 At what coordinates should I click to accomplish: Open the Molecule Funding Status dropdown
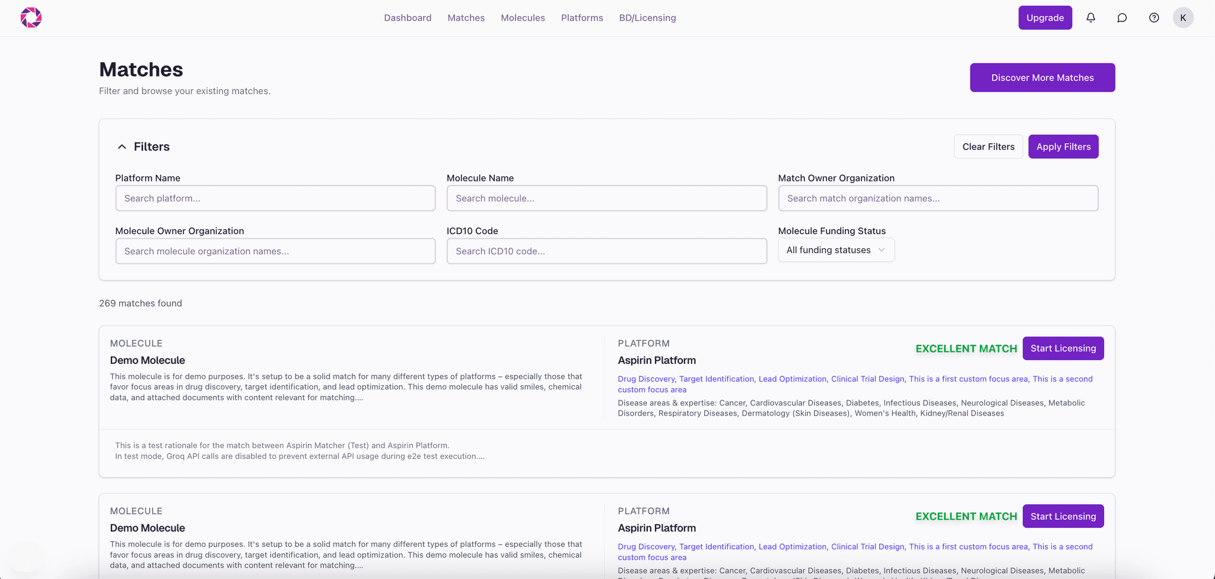835,249
